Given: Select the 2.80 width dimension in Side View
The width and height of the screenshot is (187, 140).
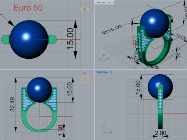Looking at the screenshot, I should coord(161,133).
